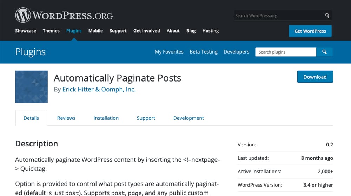Open the Blog menu item
This screenshot has width=351, height=196.
click(191, 31)
